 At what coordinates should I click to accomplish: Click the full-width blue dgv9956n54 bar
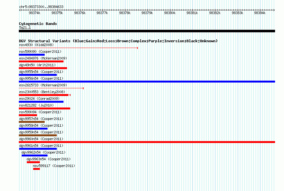point(147,82)
